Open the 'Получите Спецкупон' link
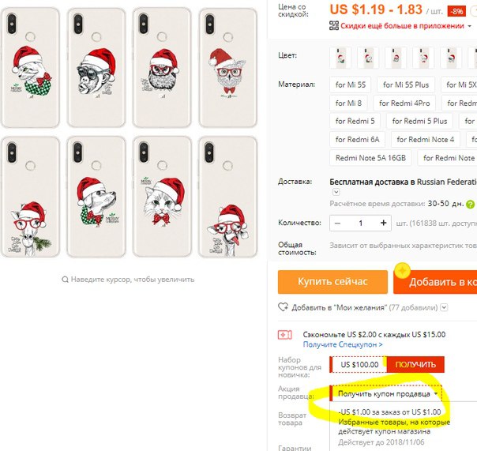The image size is (477, 451). click(x=343, y=344)
